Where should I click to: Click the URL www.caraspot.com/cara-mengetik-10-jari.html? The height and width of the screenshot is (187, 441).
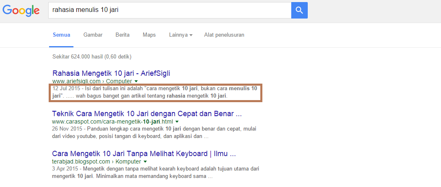tap(113, 122)
